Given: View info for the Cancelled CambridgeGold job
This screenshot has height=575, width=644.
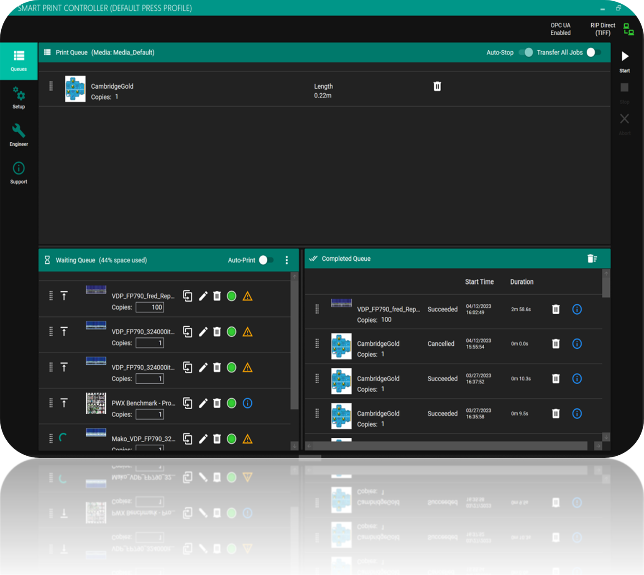Looking at the screenshot, I should point(577,344).
